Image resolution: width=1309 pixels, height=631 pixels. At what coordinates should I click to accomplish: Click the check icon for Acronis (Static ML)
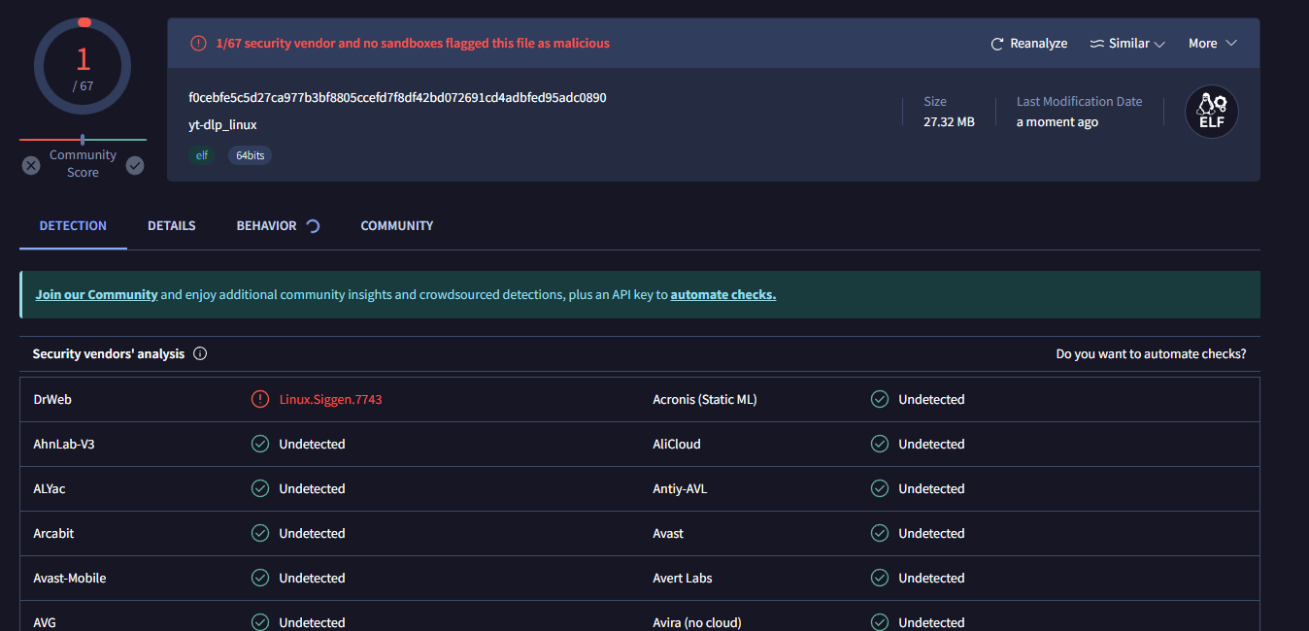point(879,400)
